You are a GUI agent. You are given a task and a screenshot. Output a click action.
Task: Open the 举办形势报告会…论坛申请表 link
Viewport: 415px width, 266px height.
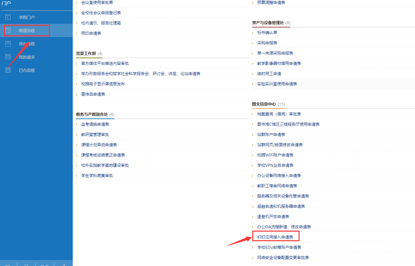141,73
